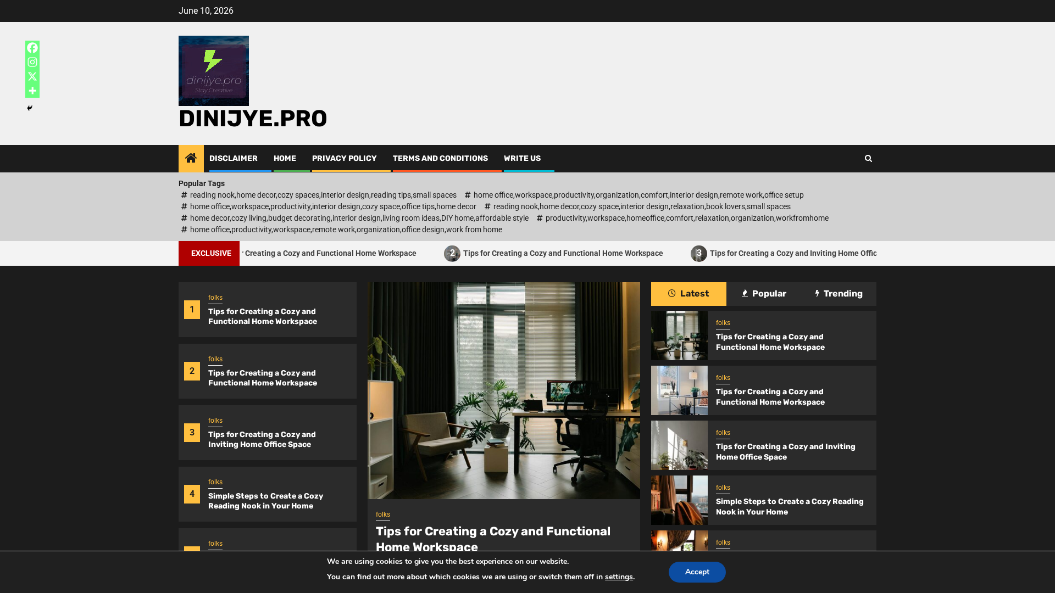This screenshot has height=593, width=1055.
Task: Select the Home menu item
Action: [x=285, y=159]
